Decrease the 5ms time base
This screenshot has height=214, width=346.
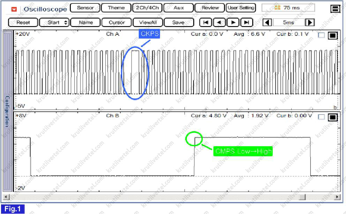pos(267,23)
